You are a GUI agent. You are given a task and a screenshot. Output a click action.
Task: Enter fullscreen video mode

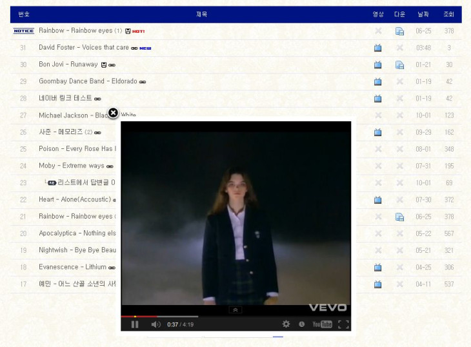pos(343,324)
